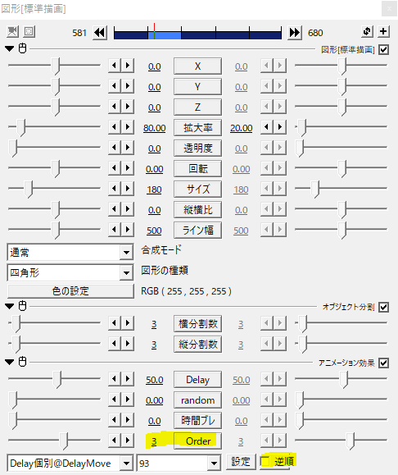This screenshot has width=398, height=475.
Task: Click the swap/refresh icon next to plus
Action: tap(367, 31)
